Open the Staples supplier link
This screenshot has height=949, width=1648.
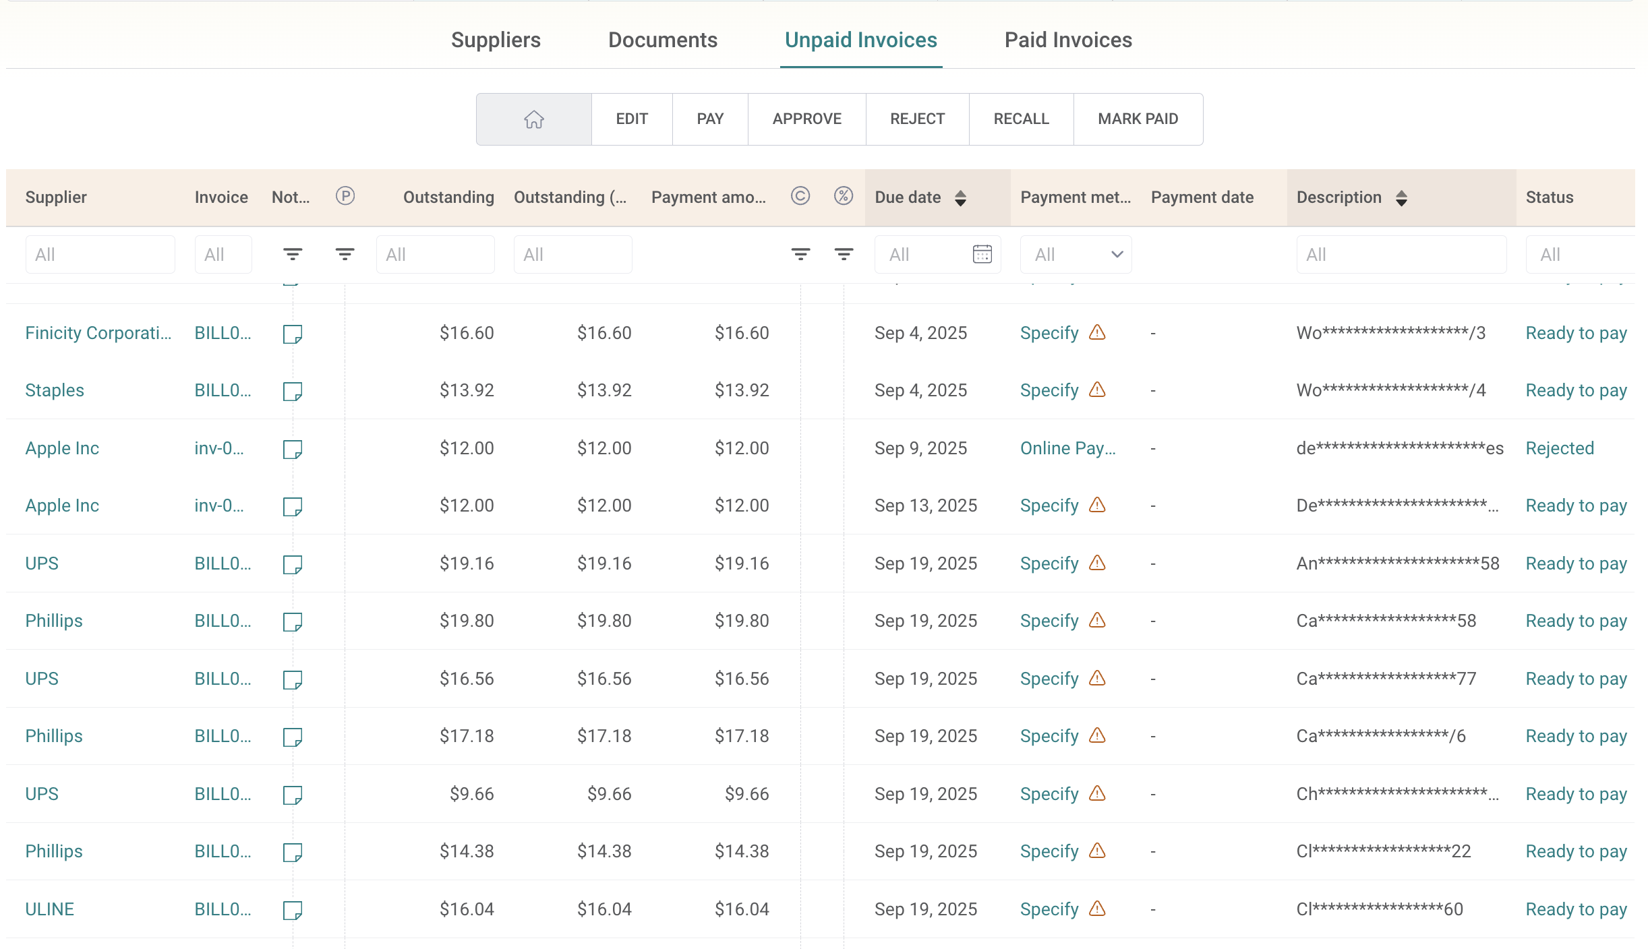[x=55, y=390]
